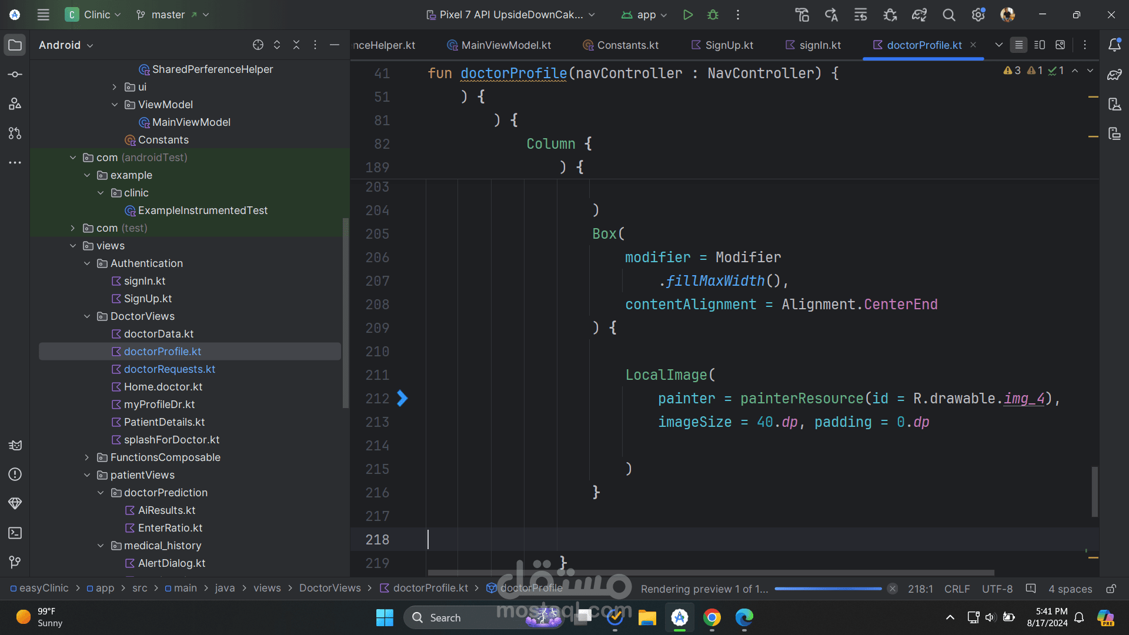Viewport: 1129px width, 635px height.
Task: Switch editor to Code only view
Action: [1018, 45]
